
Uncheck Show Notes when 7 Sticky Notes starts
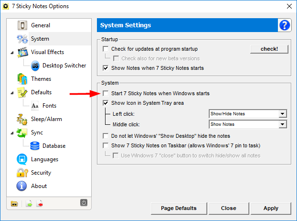point(106,68)
